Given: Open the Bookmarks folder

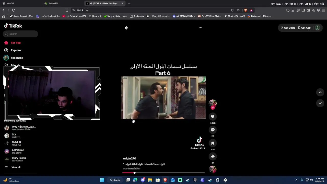Looking at the screenshot, I should [x=137, y=16].
